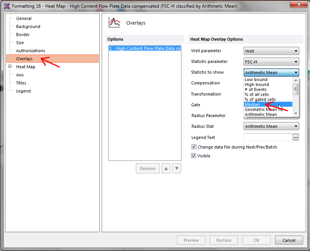Move overlay down with arrow button
310x251 pixels.
176,168
